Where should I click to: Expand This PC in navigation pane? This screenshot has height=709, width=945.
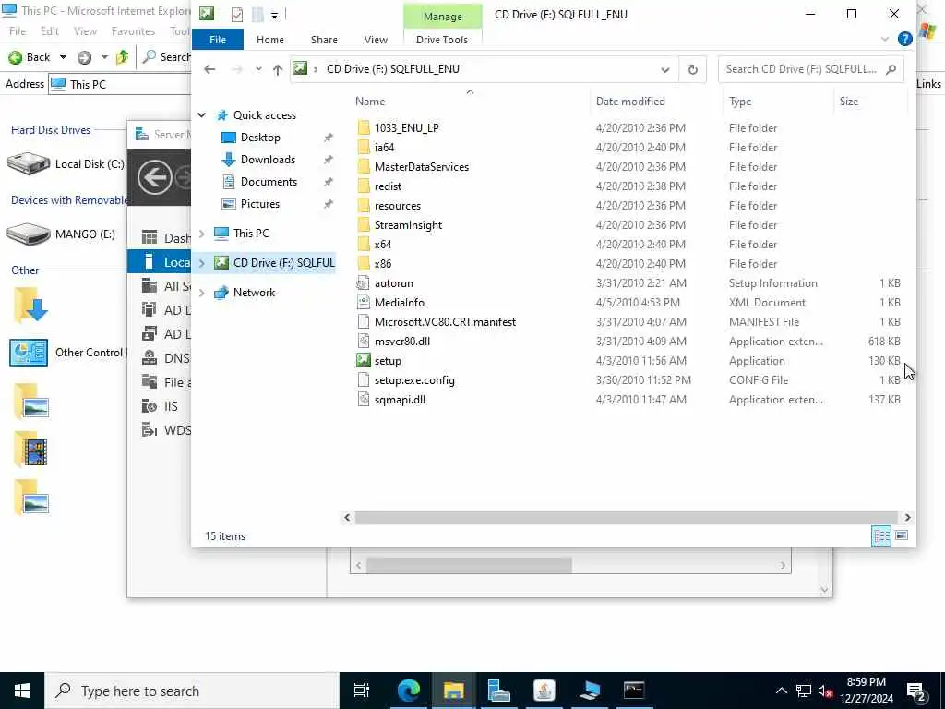(202, 234)
